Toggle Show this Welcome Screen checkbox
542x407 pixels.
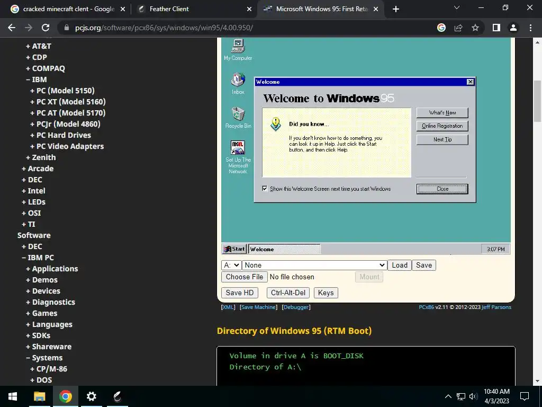pyautogui.click(x=265, y=188)
